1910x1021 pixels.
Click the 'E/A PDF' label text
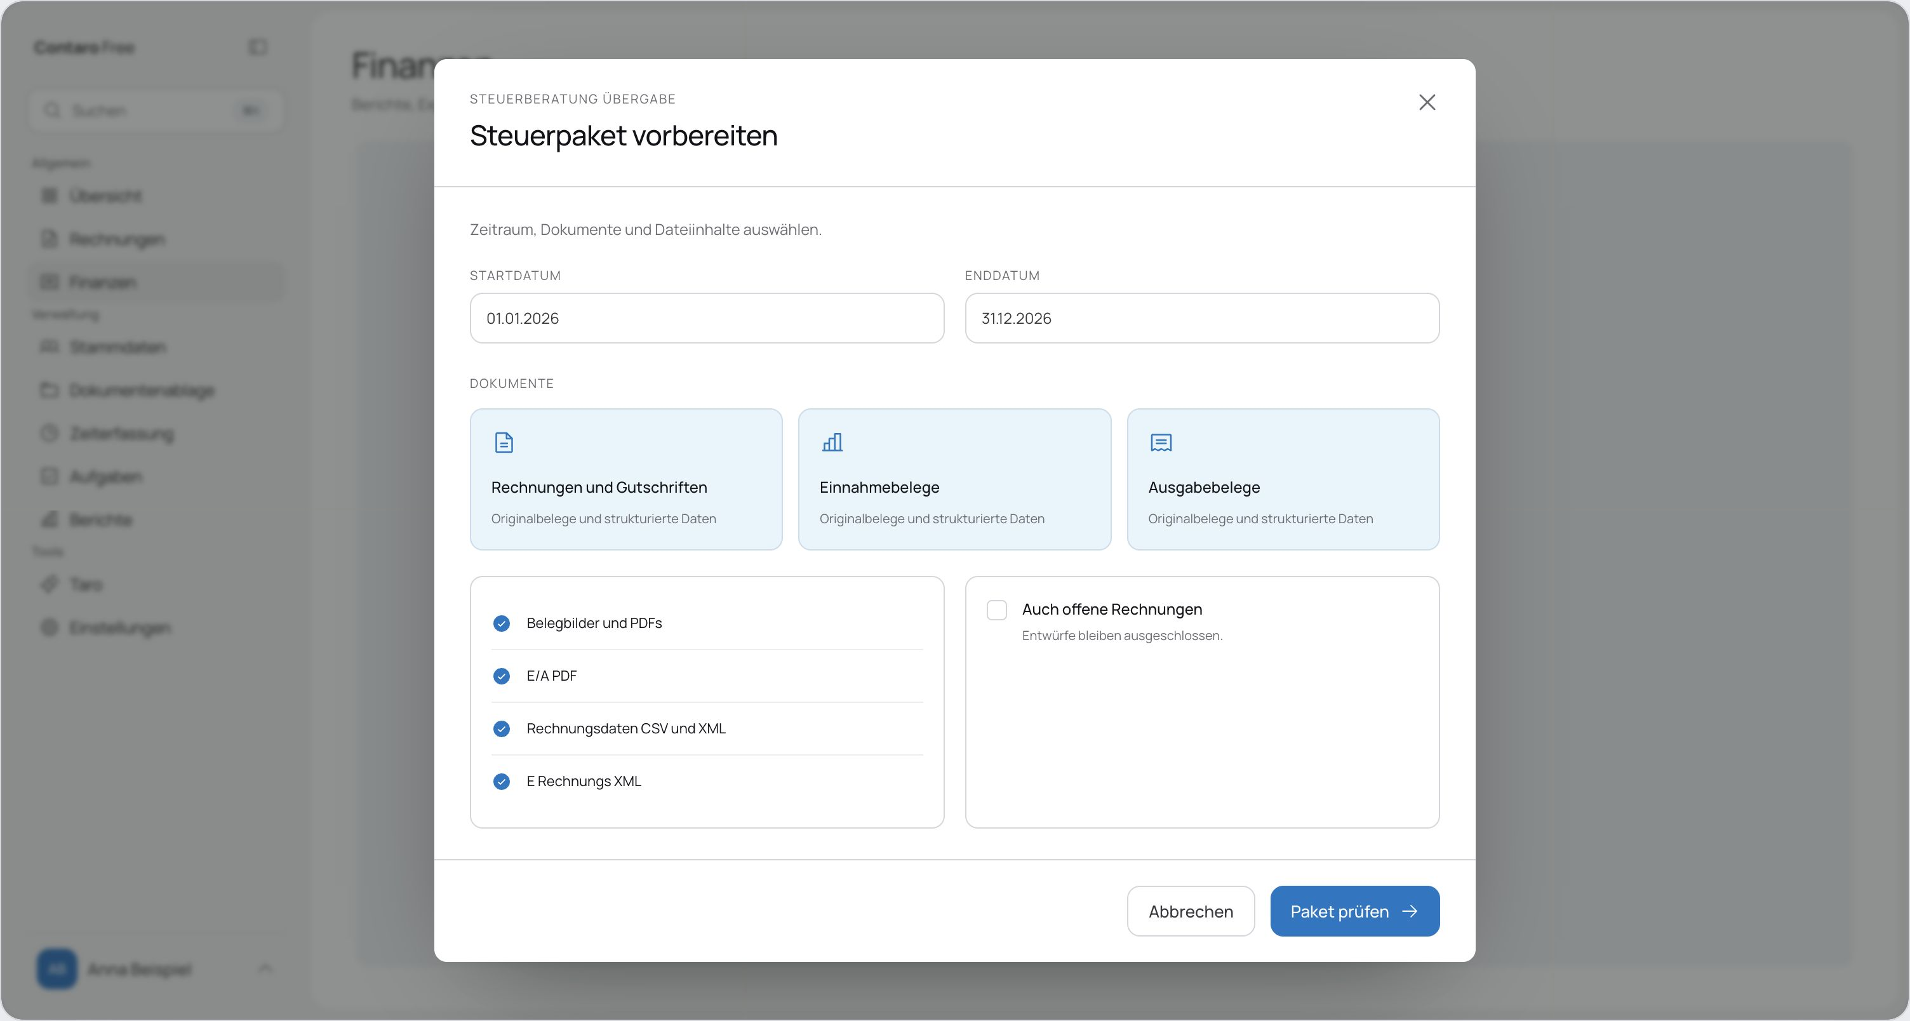pyautogui.click(x=552, y=676)
